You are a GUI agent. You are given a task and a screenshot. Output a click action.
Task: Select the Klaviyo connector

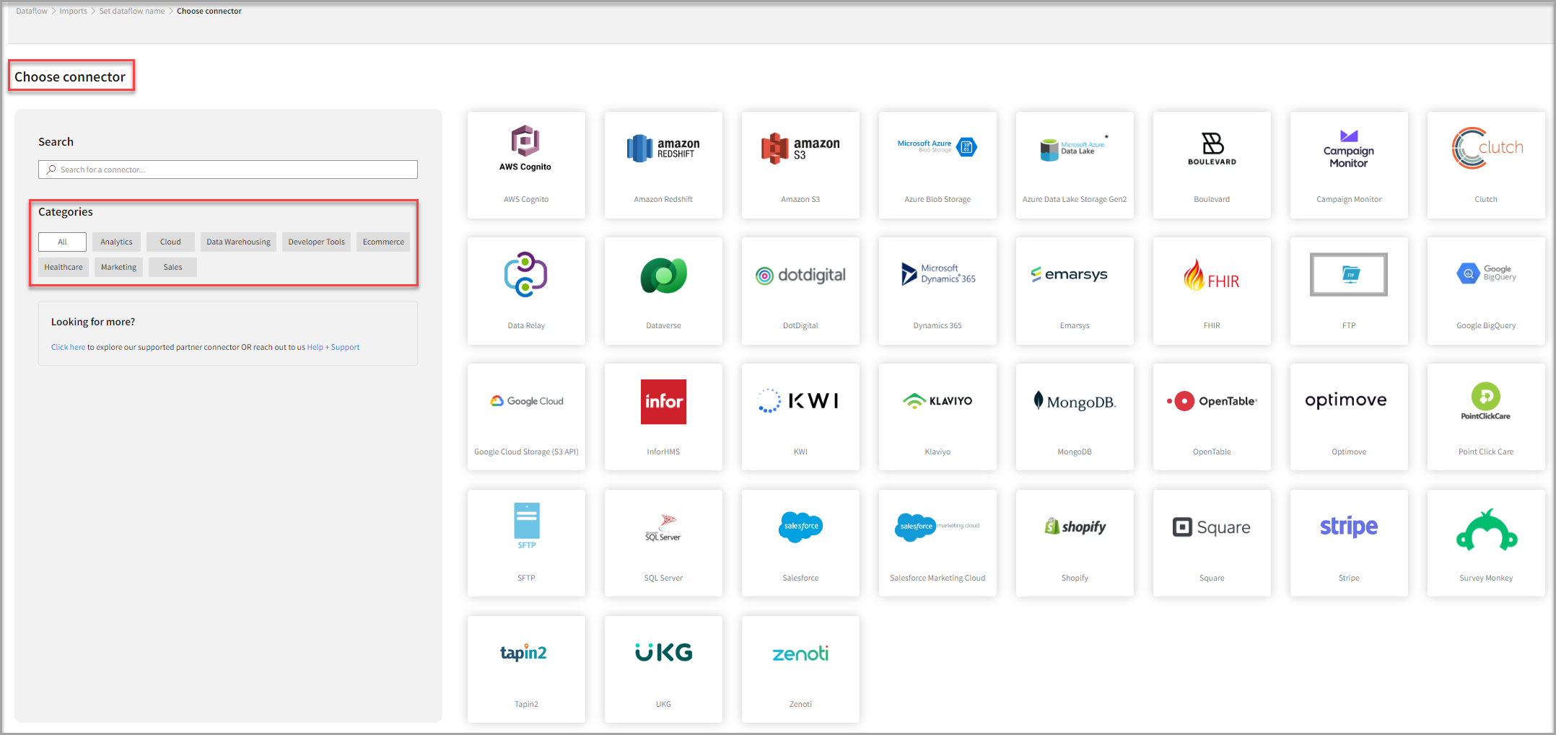937,418
